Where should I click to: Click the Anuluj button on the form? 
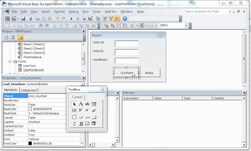pos(150,73)
